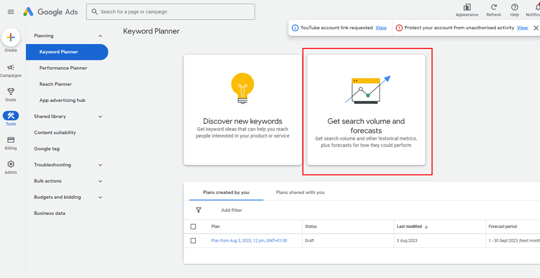Open App advertising hub
Screen dimensions: 540x278
pyautogui.click(x=62, y=100)
